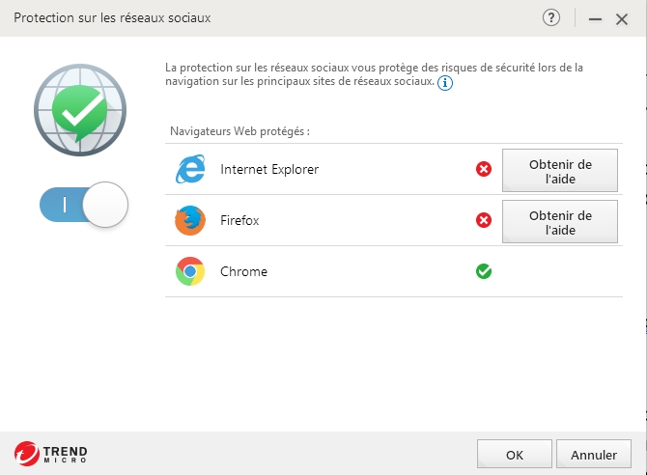Click the Firefox browser icon

[190, 220]
